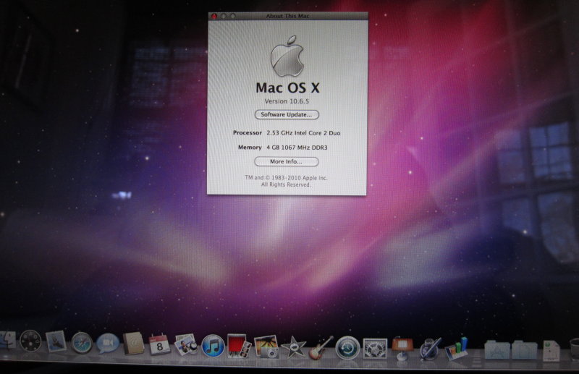Launch iTunes from the Dock

tap(213, 347)
